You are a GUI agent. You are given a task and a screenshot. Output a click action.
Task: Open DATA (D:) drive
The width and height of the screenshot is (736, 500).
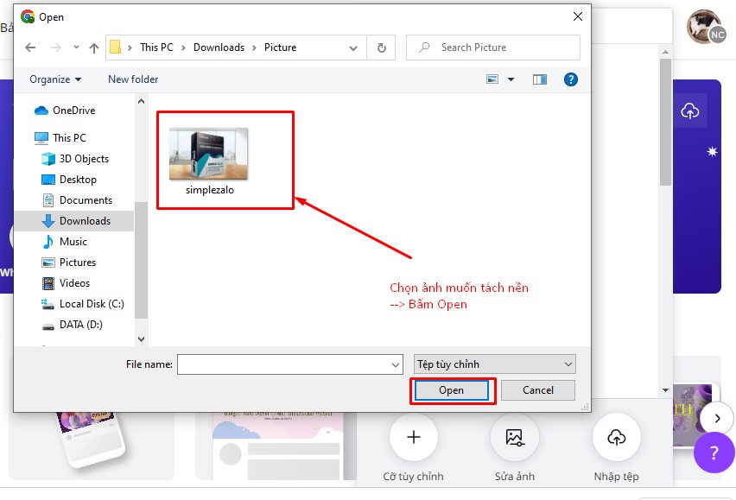click(x=73, y=325)
